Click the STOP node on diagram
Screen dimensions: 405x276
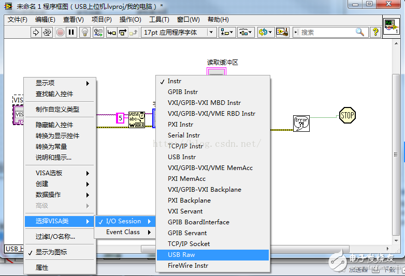click(x=348, y=115)
